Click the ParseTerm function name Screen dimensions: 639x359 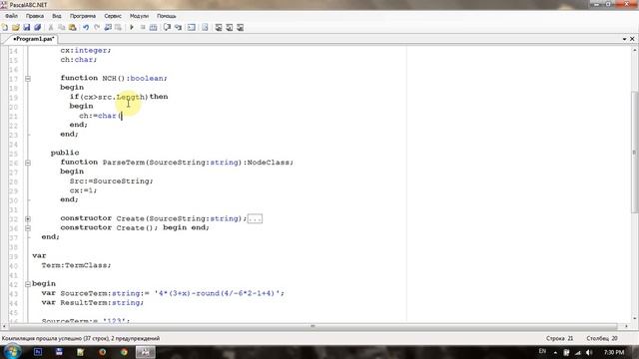[x=124, y=163]
